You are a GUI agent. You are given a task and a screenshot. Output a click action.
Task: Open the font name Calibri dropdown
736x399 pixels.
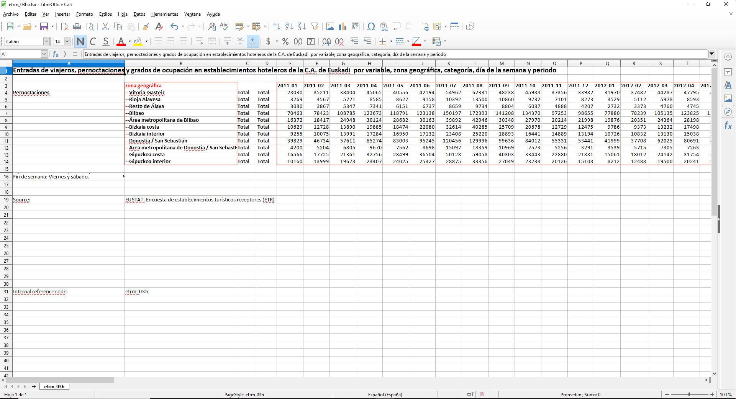[46, 41]
